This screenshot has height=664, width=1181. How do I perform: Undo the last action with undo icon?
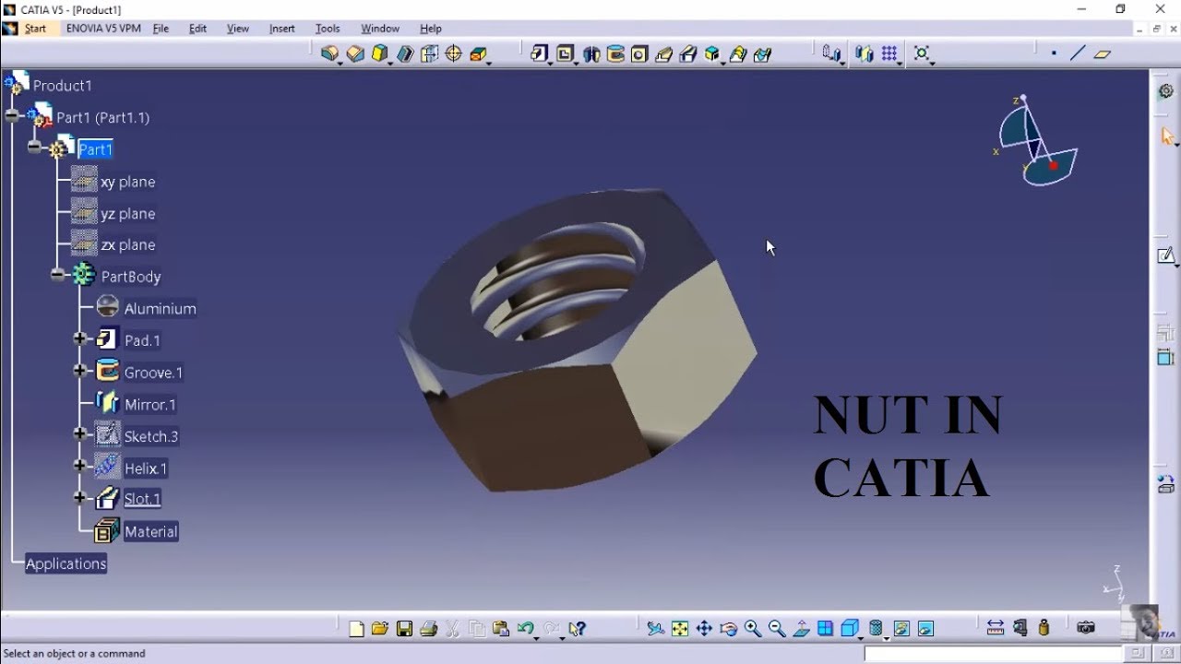525,629
